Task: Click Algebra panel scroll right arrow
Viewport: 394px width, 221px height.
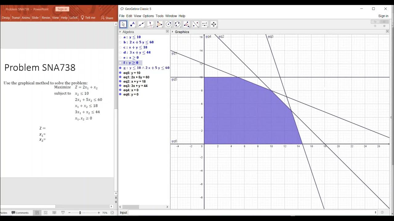Action: coord(167,207)
